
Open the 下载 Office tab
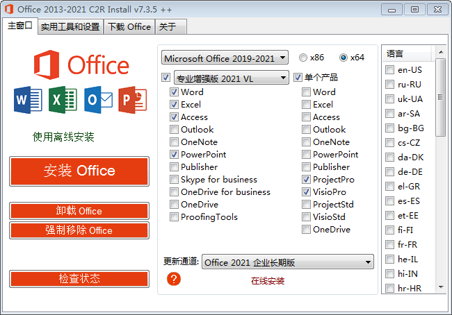129,27
